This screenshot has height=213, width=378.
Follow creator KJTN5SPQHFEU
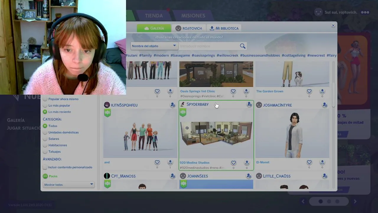pos(173,105)
